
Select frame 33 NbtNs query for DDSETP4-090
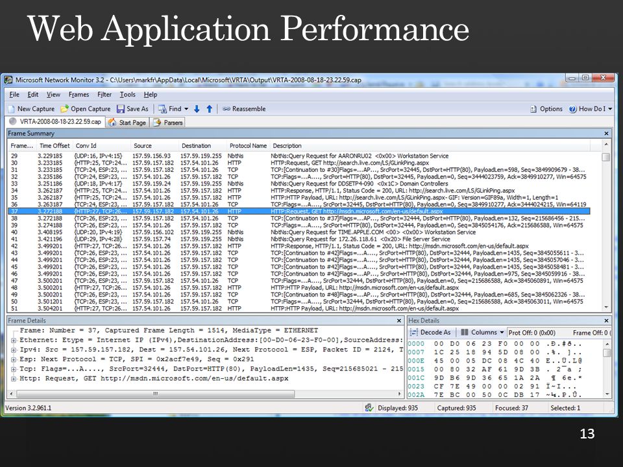pyautogui.click(x=299, y=184)
